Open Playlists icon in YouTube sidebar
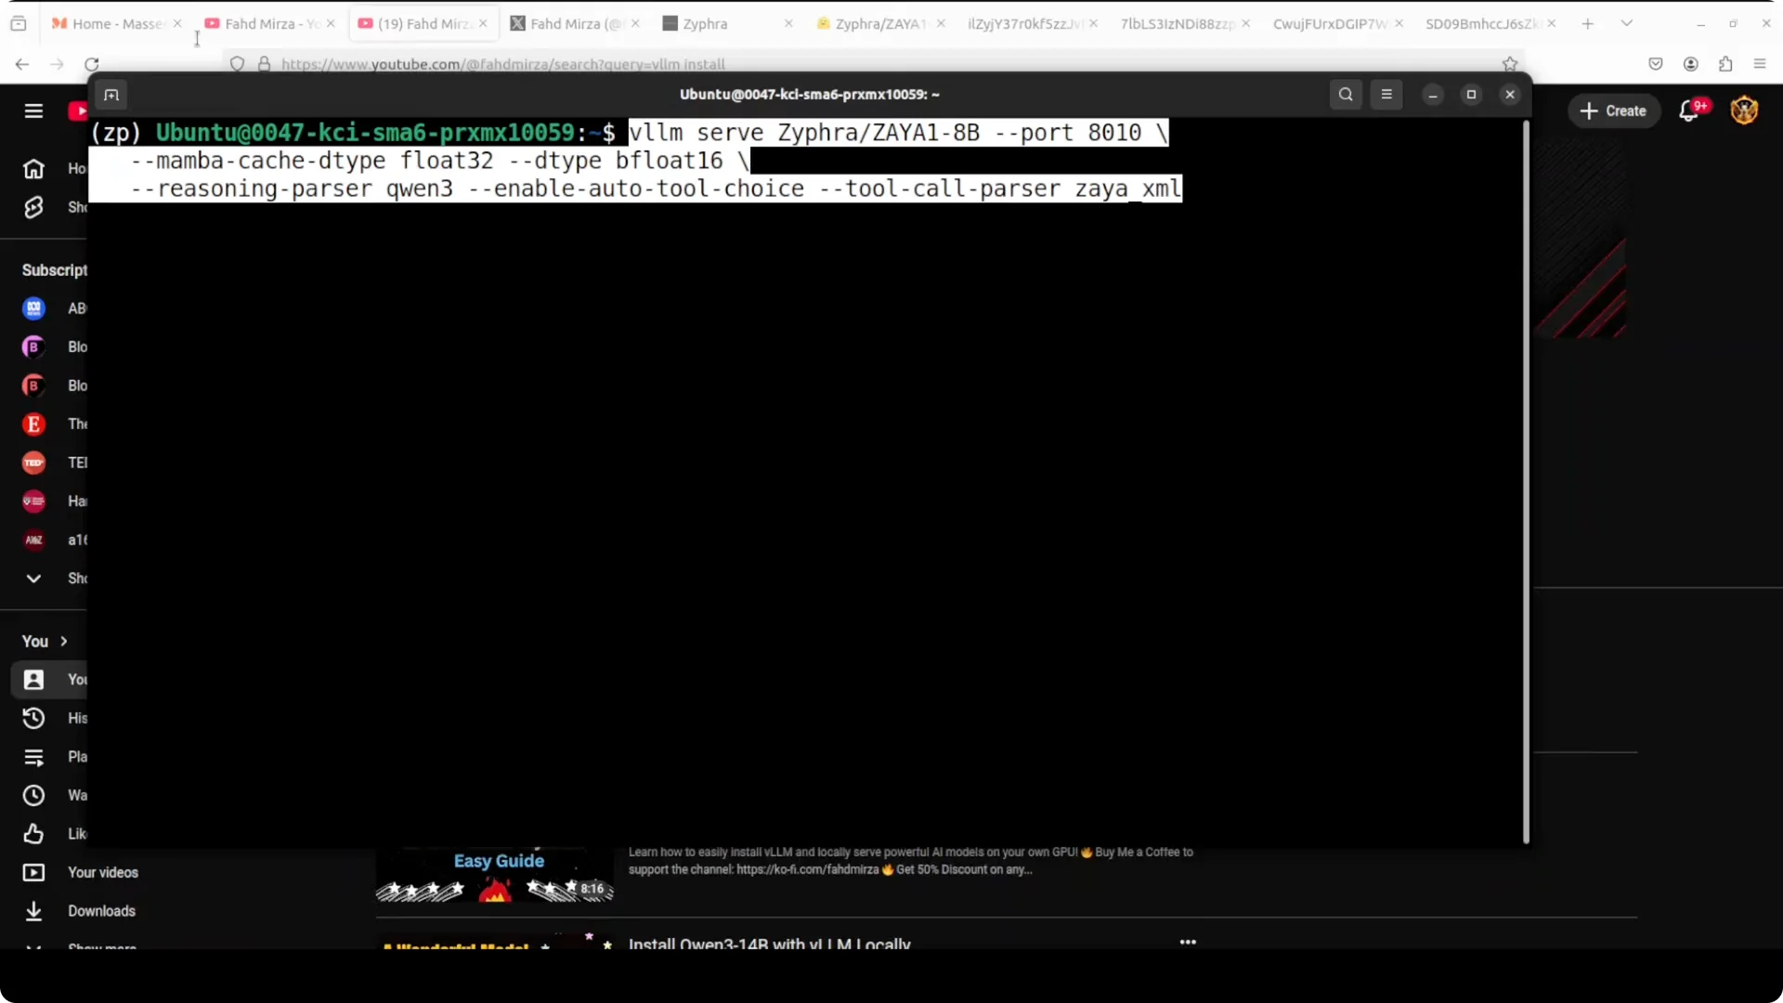This screenshot has width=1783, height=1003. click(x=33, y=757)
